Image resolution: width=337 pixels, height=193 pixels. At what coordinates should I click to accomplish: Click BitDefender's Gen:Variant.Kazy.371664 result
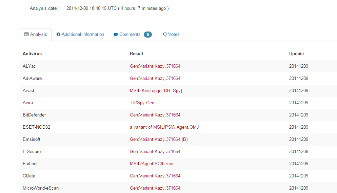pos(155,115)
